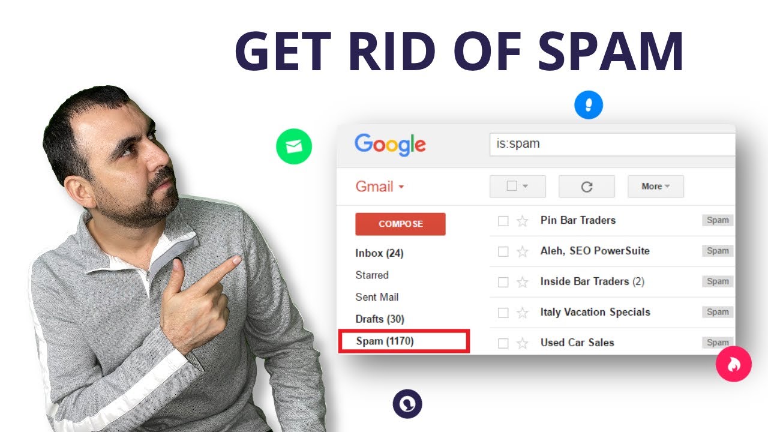Tick the Aleh, SEO PowerSuite email checkbox

tap(503, 251)
